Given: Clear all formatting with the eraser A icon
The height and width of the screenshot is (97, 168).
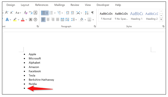Looking at the screenshot, I should (x=26, y=13).
